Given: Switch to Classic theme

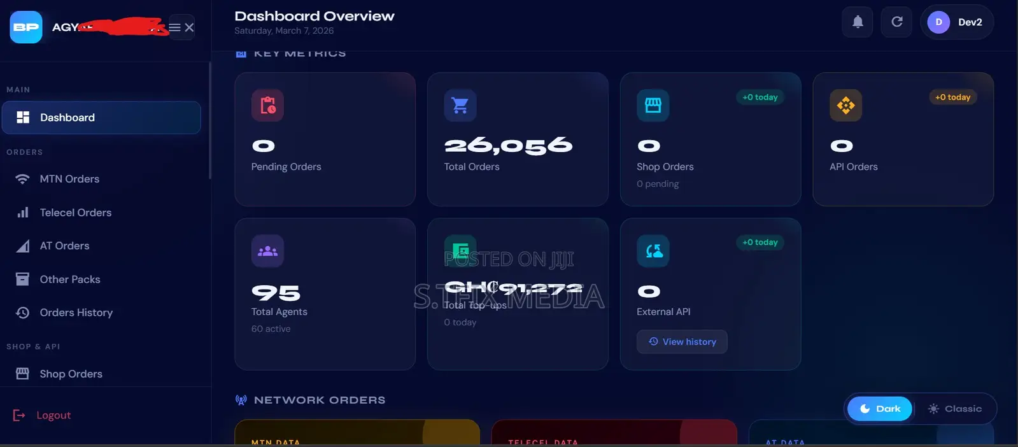Looking at the screenshot, I should click(955, 409).
